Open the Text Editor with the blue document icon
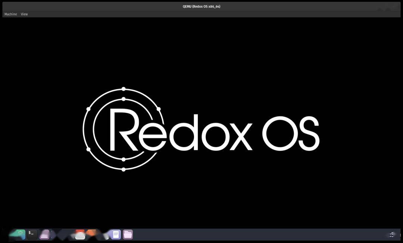The image size is (403, 243). [116, 234]
